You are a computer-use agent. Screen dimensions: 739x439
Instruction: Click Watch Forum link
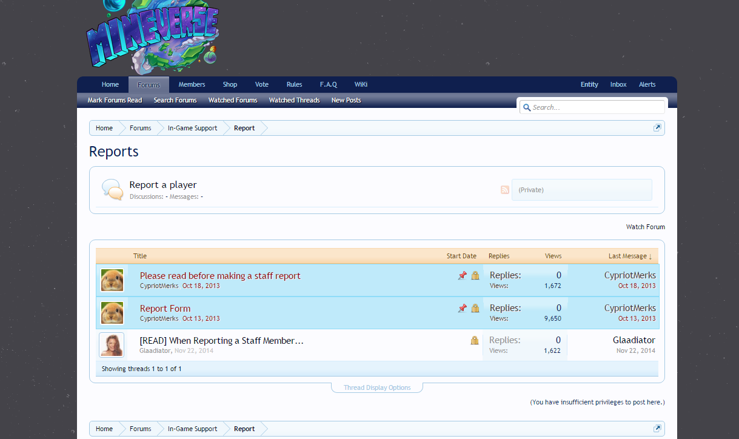646,227
